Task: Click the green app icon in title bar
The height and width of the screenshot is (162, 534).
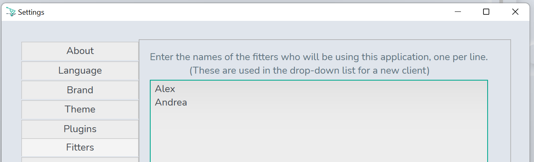Action: [11, 12]
